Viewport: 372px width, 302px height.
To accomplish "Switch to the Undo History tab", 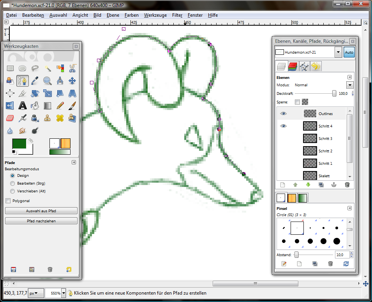I will coord(316,66).
